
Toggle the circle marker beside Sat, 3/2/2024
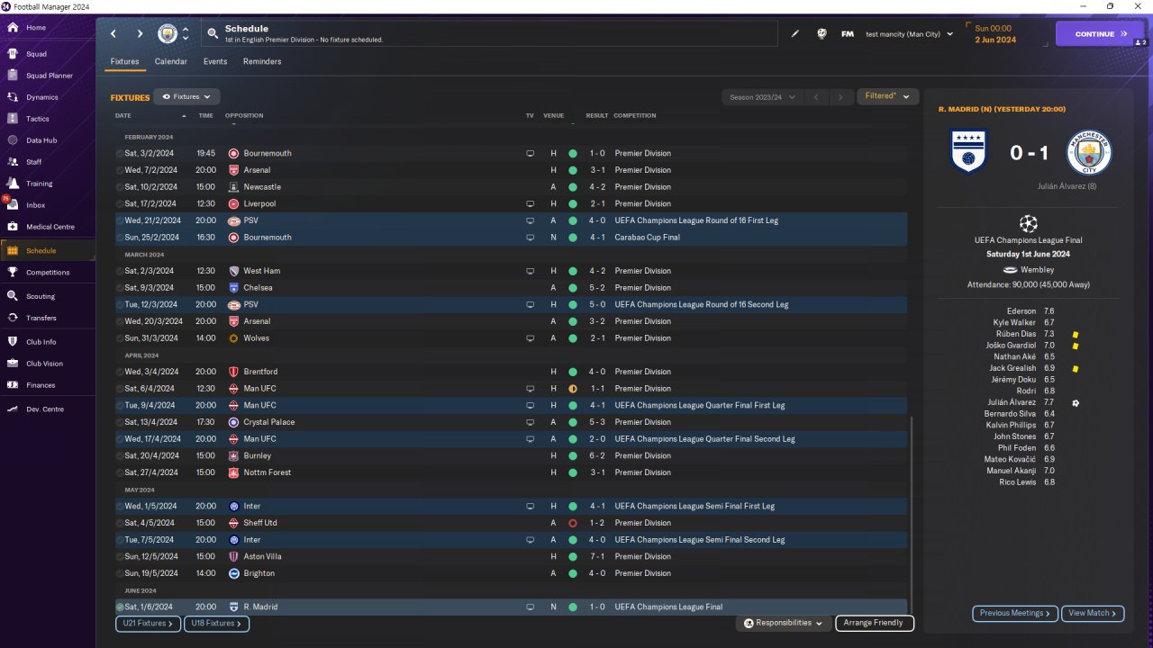(120, 154)
